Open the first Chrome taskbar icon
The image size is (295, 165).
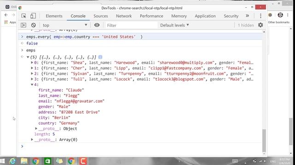pyautogui.click(x=36, y=161)
